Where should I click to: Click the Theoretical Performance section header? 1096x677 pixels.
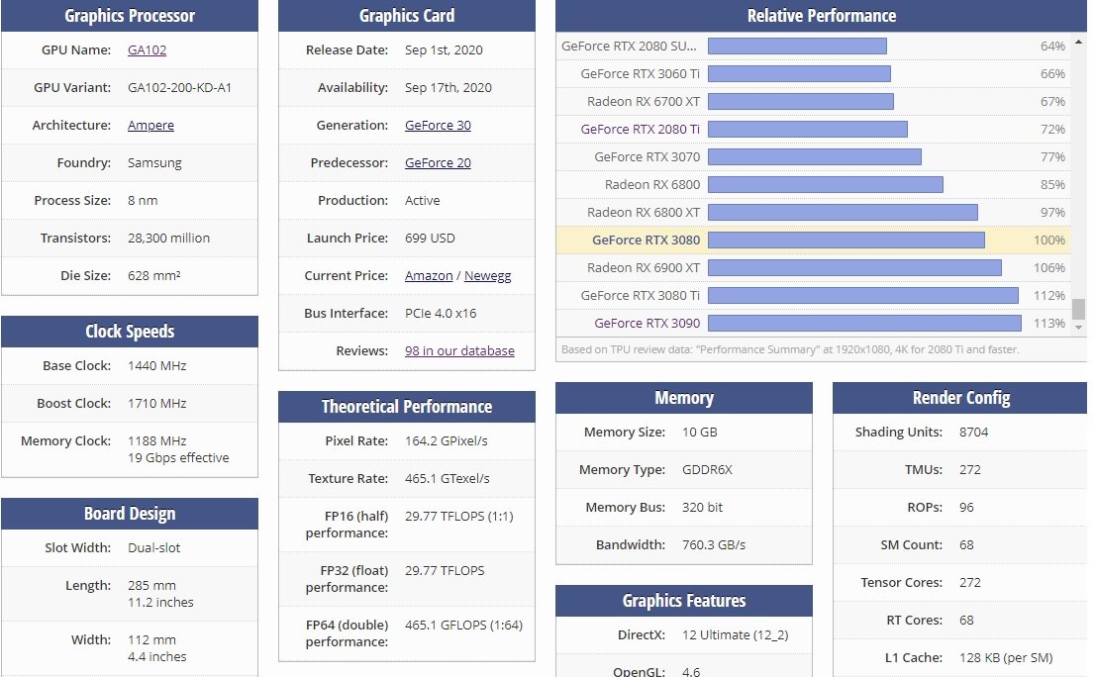coord(407,407)
